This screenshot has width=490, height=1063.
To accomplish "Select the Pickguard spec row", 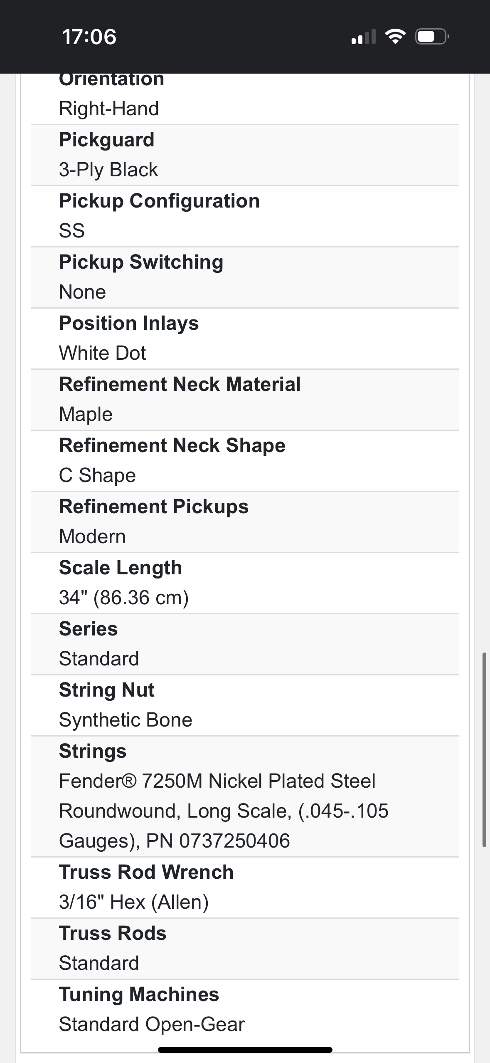I will pyautogui.click(x=245, y=155).
